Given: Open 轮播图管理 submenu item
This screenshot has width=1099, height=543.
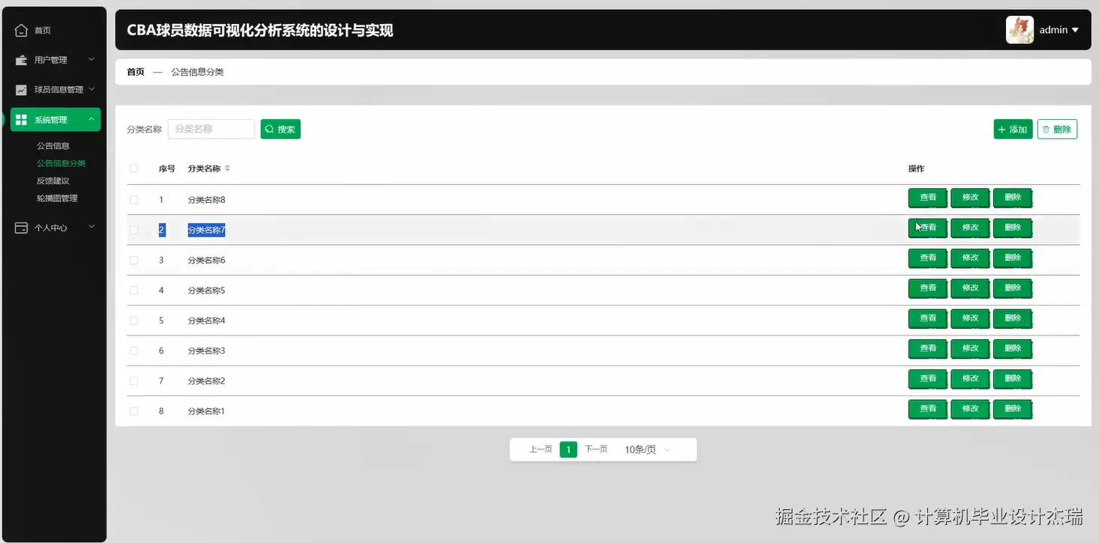Looking at the screenshot, I should point(57,198).
